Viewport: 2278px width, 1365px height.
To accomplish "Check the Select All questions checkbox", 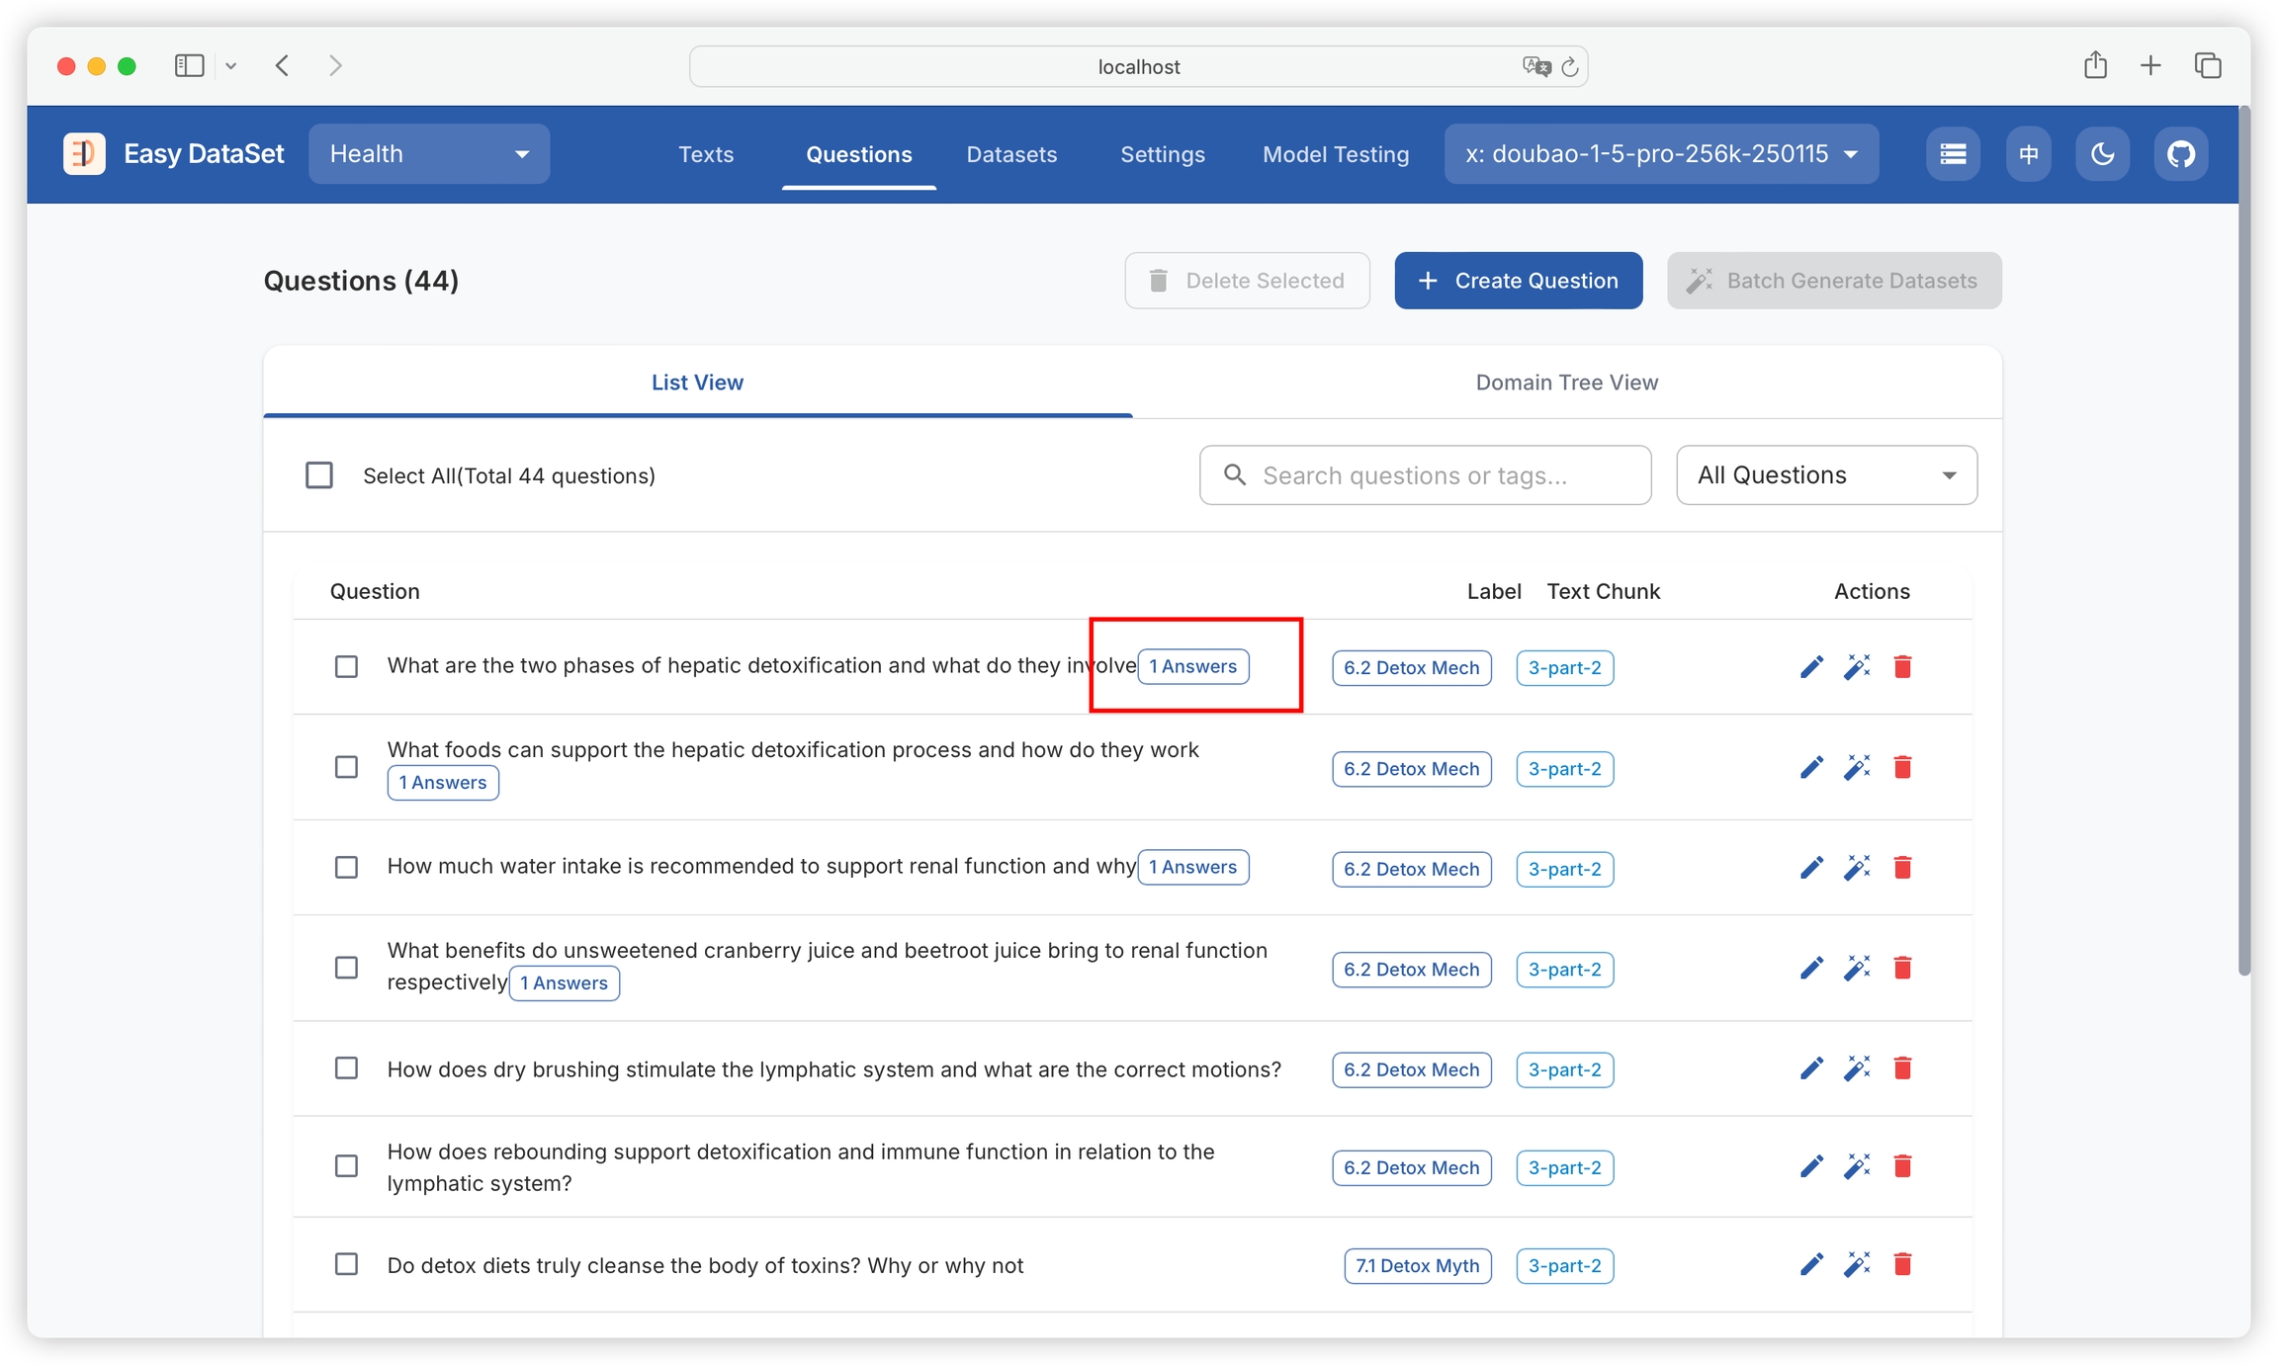I will 319,475.
